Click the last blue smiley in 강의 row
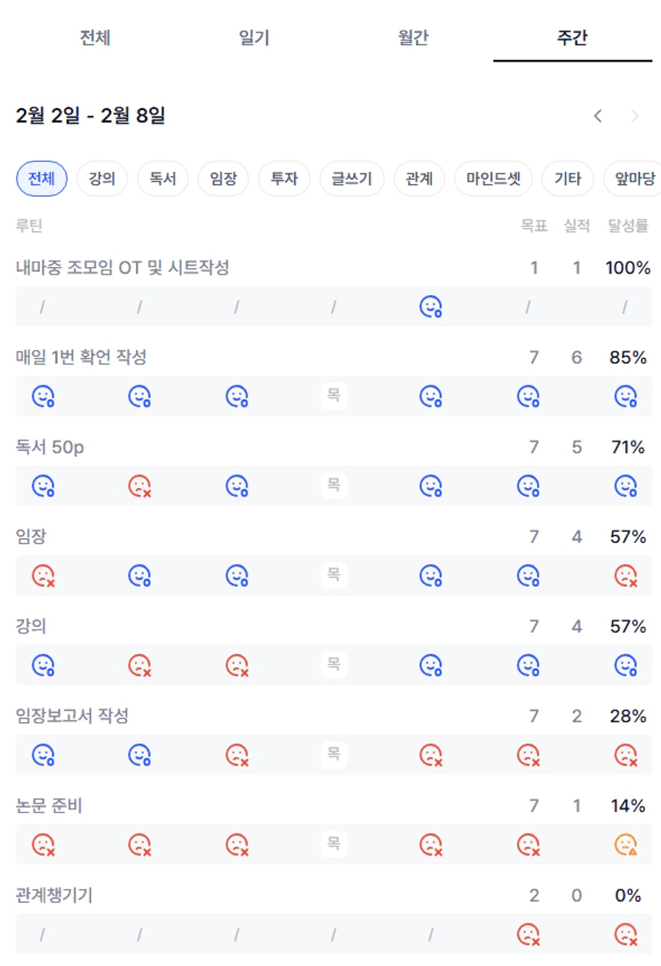The image size is (661, 966). click(626, 665)
